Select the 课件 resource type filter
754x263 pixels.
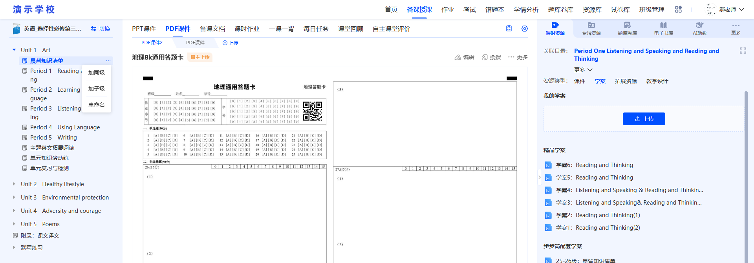tap(580, 81)
